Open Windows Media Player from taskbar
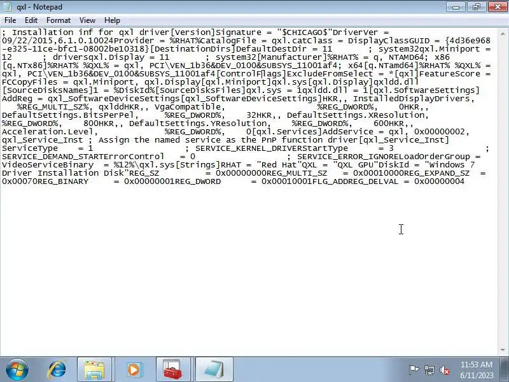 134,370
